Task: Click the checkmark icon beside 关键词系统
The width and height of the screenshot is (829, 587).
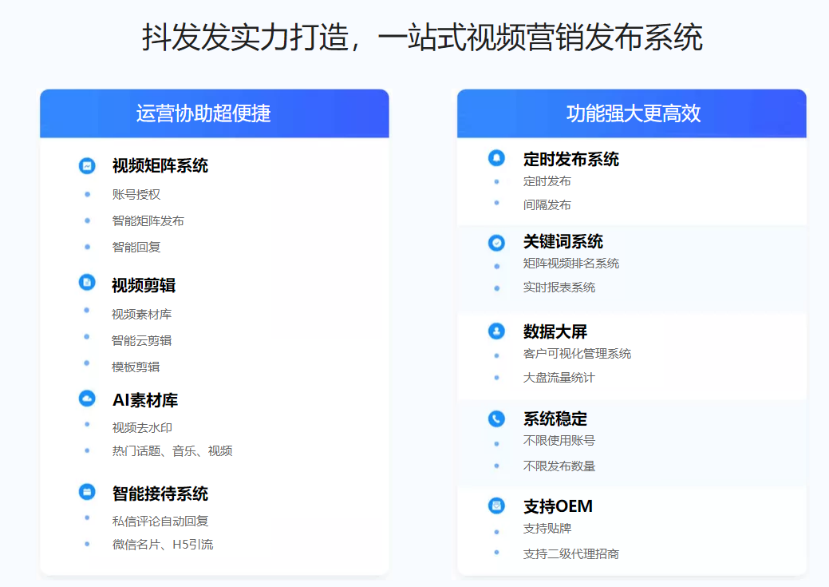Action: point(496,243)
